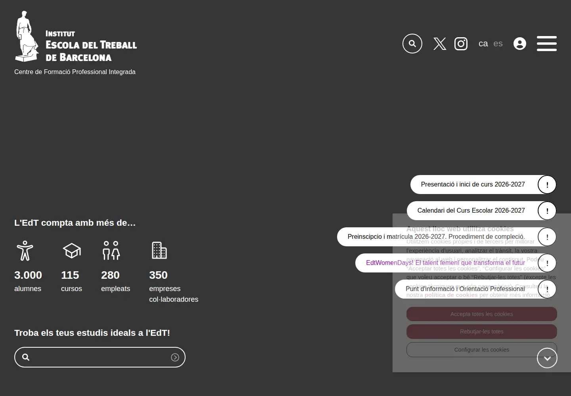Open the user account icon
Screen dimensions: 571x396
[520, 44]
